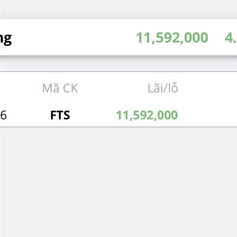Tap the top border line of the table
Screen dimensions: 237x237
118,71
